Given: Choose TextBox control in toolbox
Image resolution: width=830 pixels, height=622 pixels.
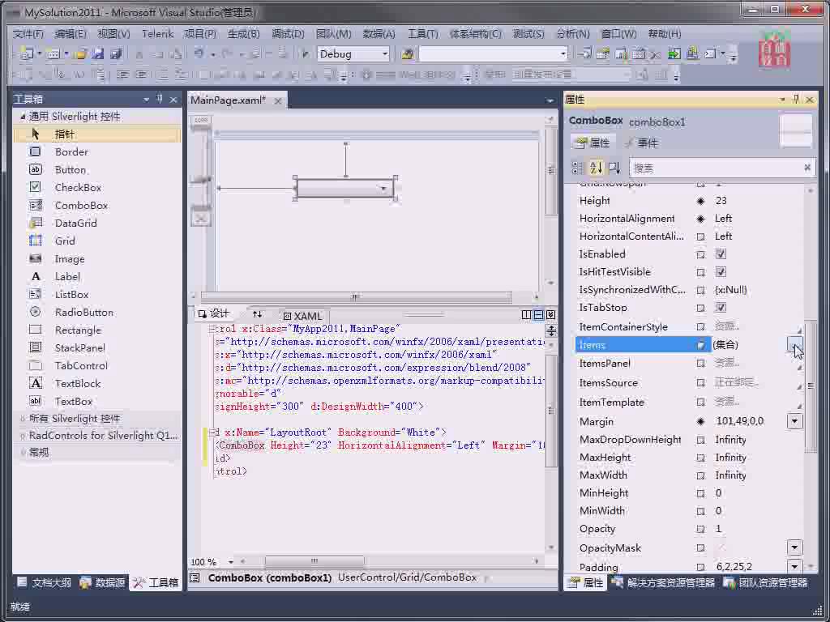Looking at the screenshot, I should pos(97,402).
